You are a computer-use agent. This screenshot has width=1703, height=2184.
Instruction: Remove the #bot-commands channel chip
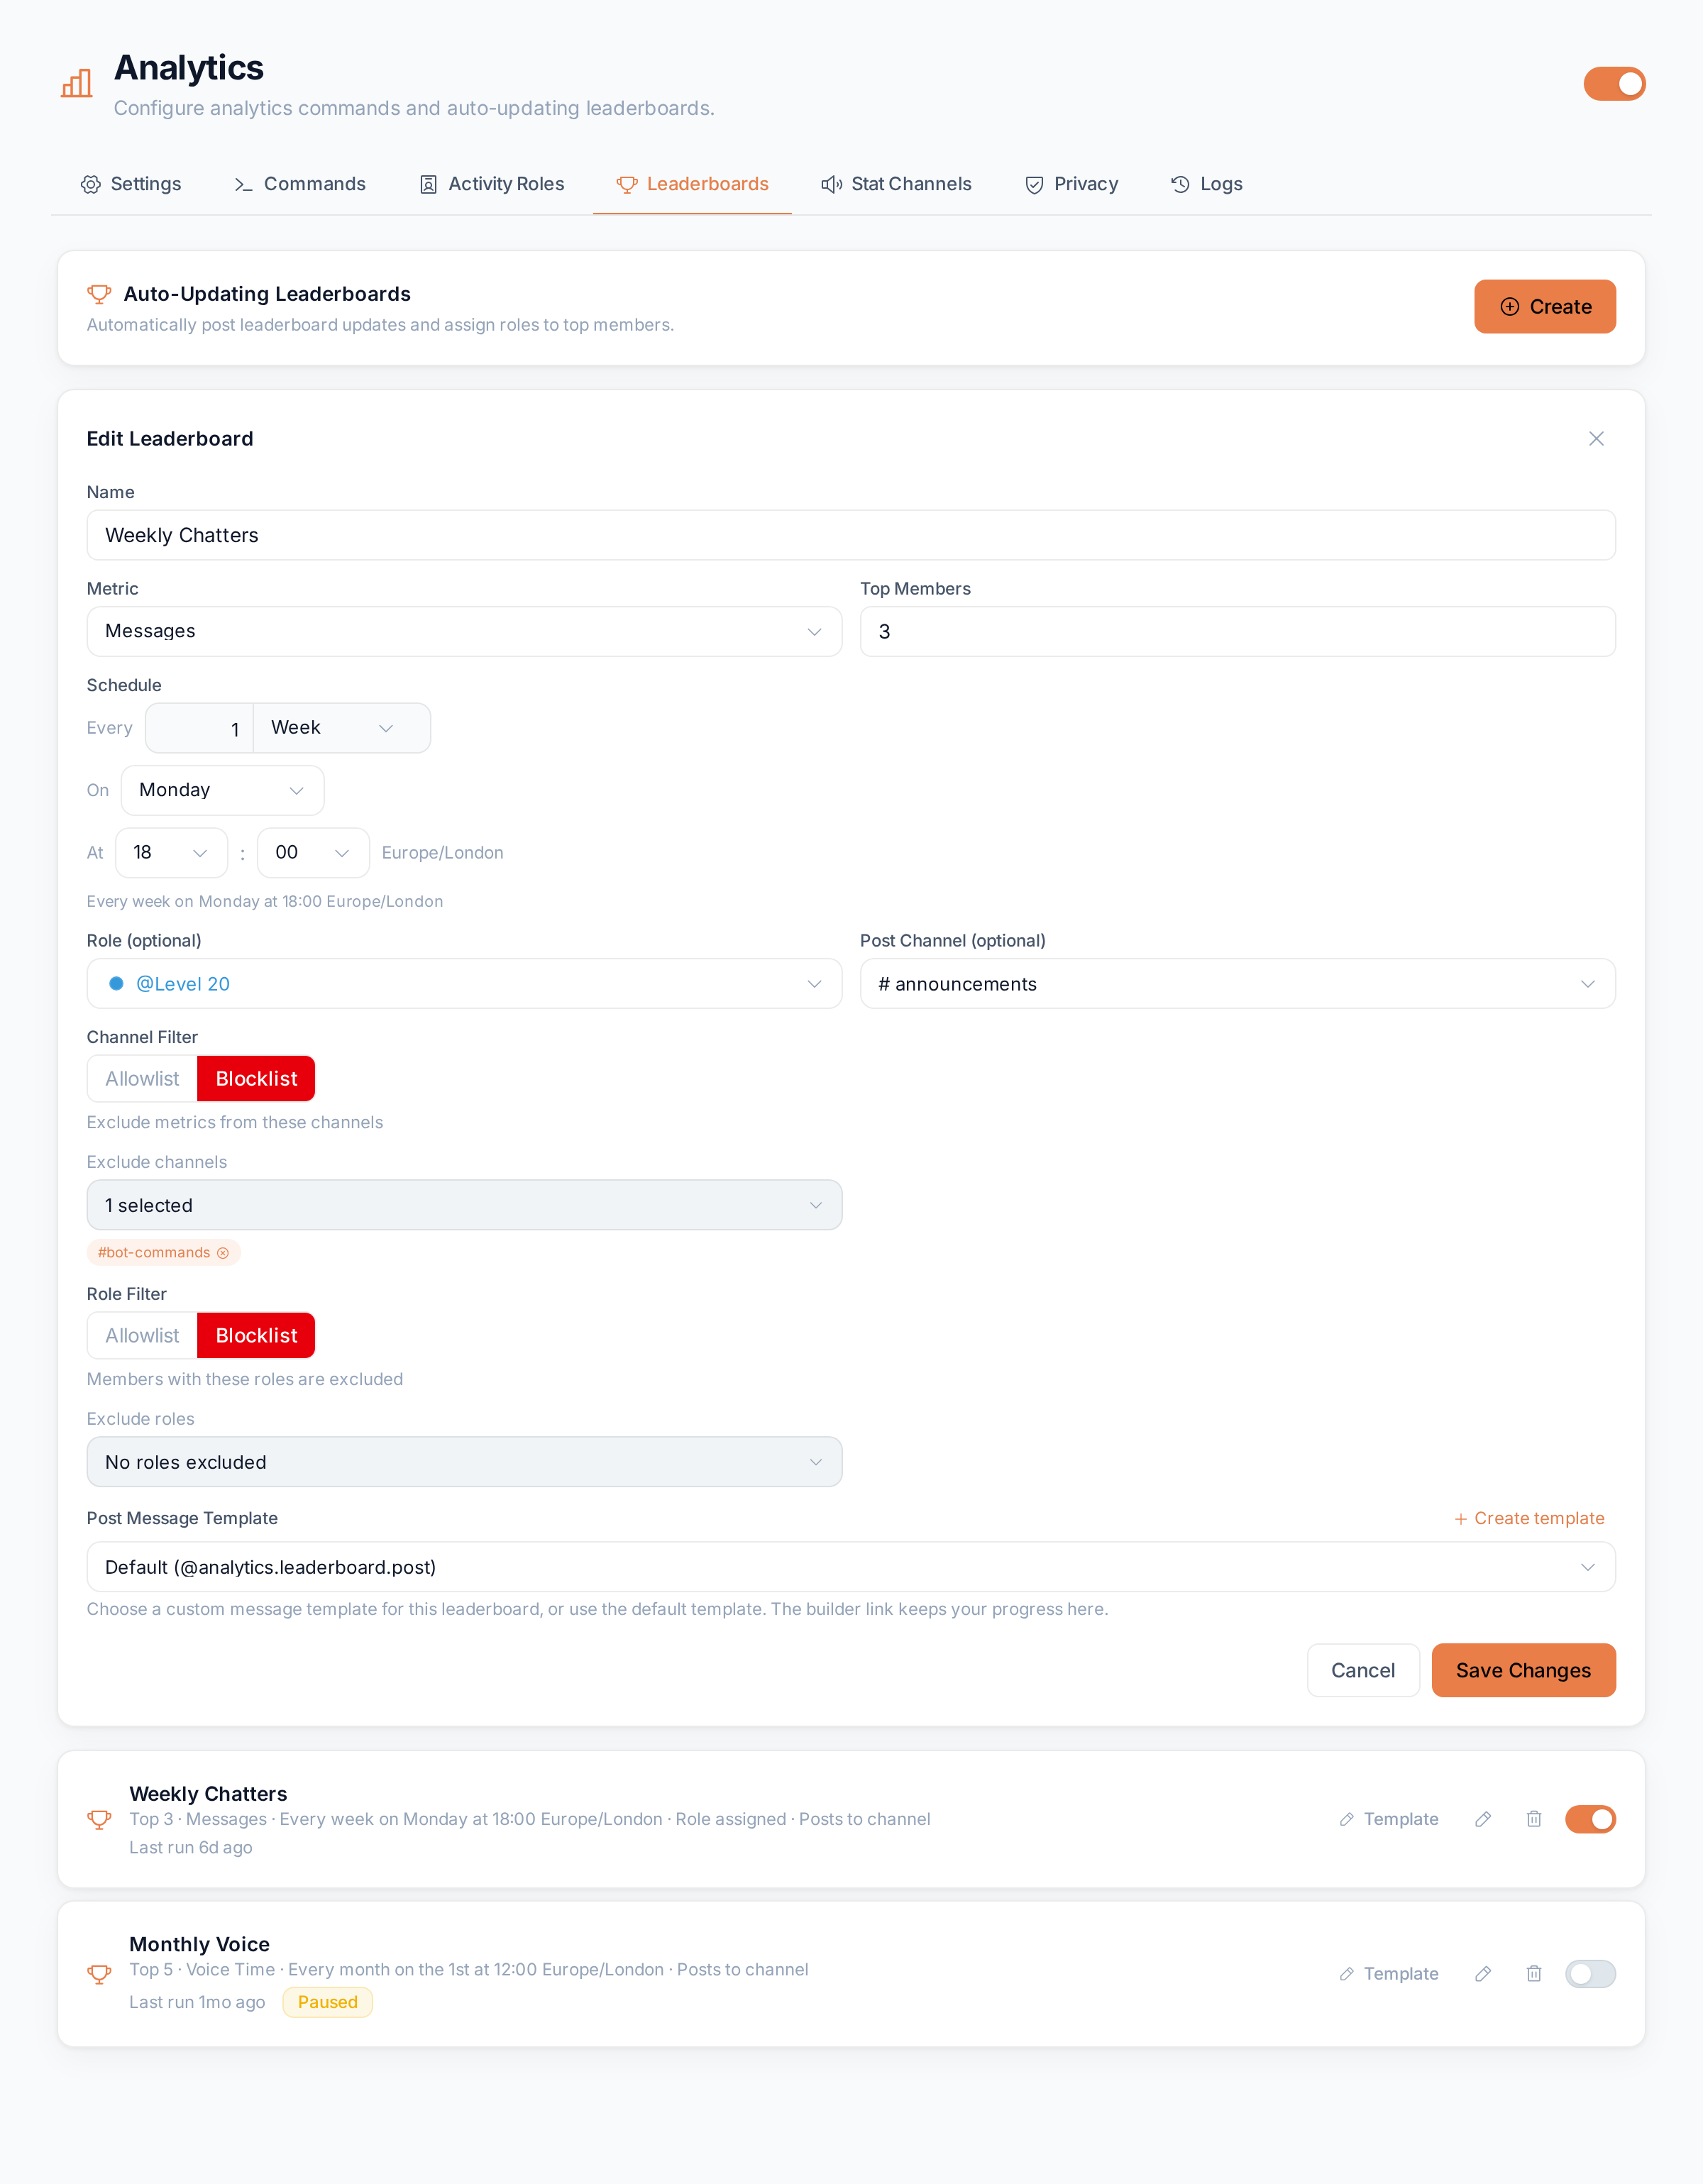pyautogui.click(x=223, y=1253)
